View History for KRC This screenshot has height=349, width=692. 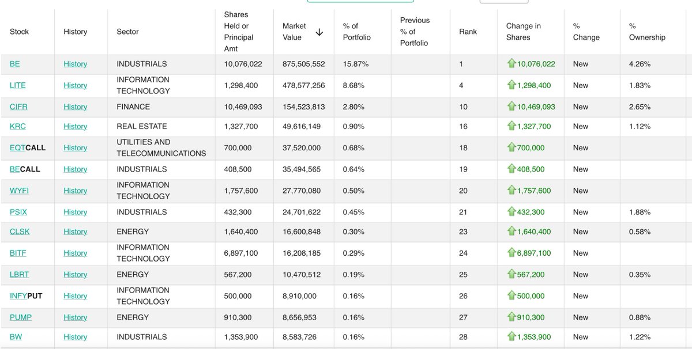coord(76,126)
